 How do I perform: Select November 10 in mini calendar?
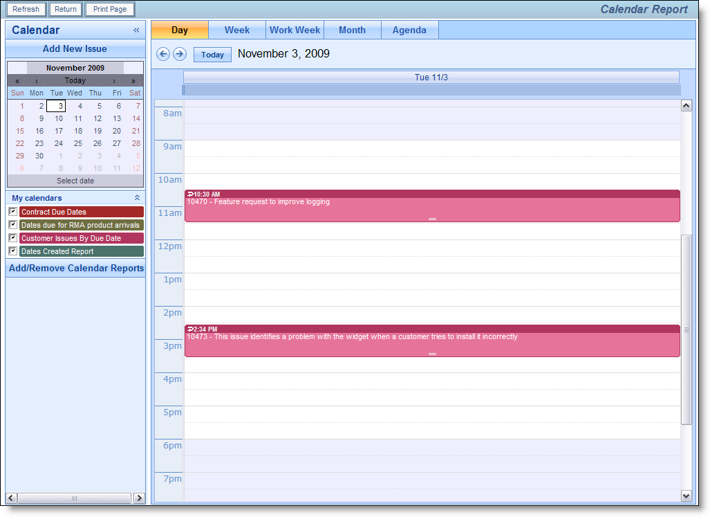coord(59,119)
